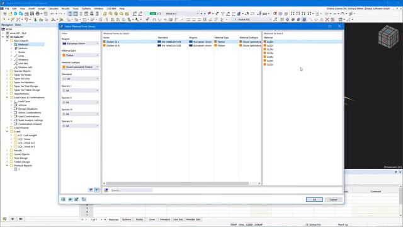This screenshot has width=403, height=227.
Task: Switch to the Members table tab
Action: [x=165, y=219]
